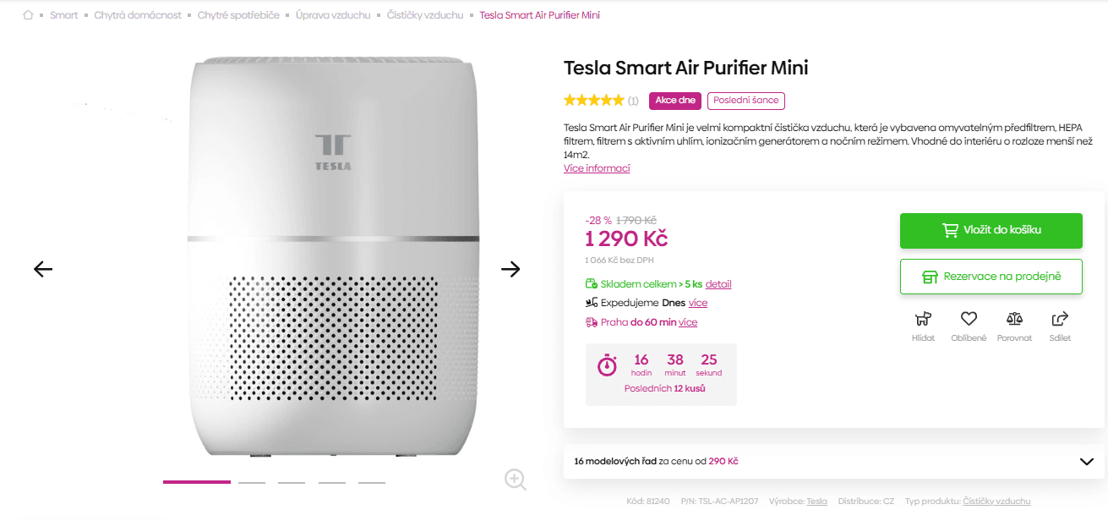Select the second image gallery indicator
Screen dimensions: 1108x521
tap(252, 482)
